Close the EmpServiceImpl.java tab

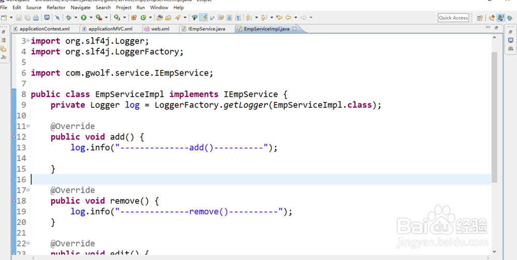coord(295,28)
